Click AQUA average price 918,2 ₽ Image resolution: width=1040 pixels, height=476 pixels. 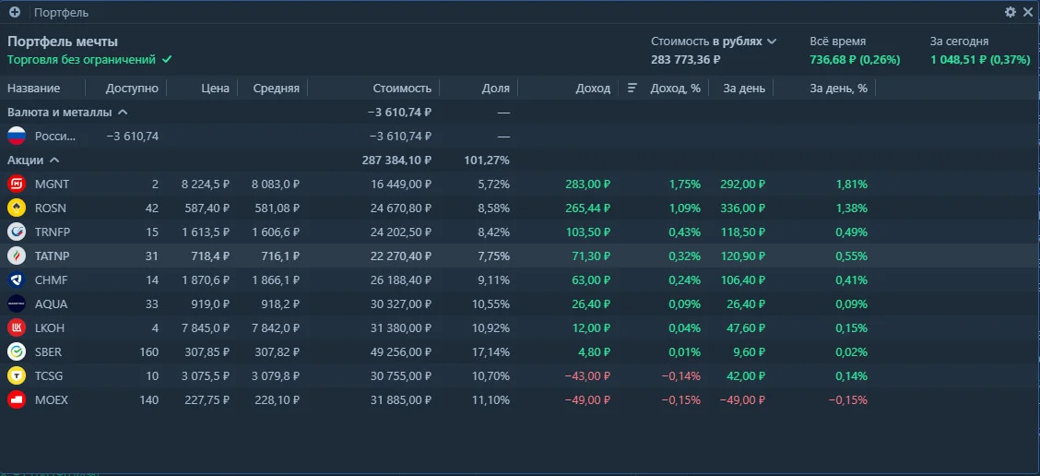pos(279,303)
